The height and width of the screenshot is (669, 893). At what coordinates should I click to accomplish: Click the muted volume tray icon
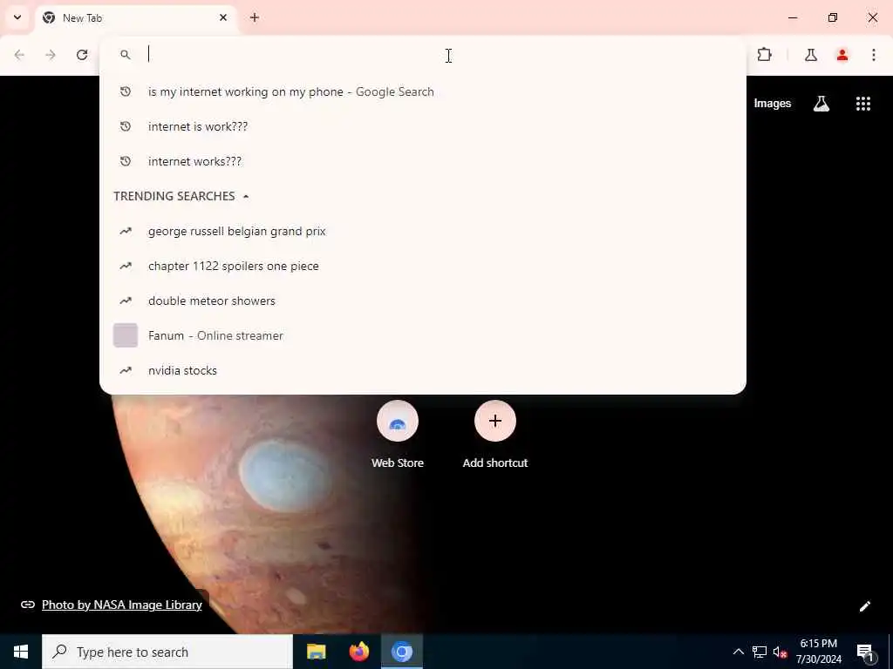(780, 652)
